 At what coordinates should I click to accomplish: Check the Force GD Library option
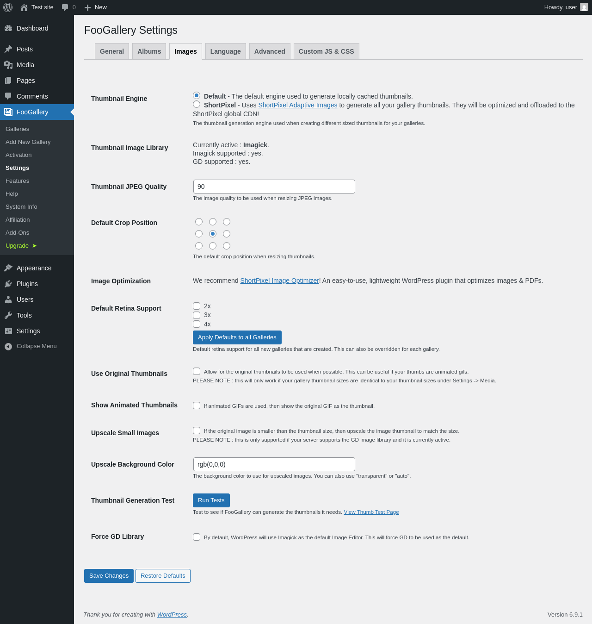[197, 537]
